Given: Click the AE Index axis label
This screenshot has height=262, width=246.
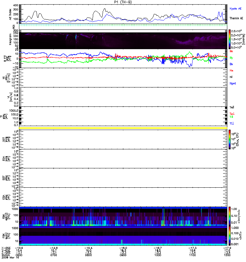Looking at the screenshot, I should [x=10, y=14].
